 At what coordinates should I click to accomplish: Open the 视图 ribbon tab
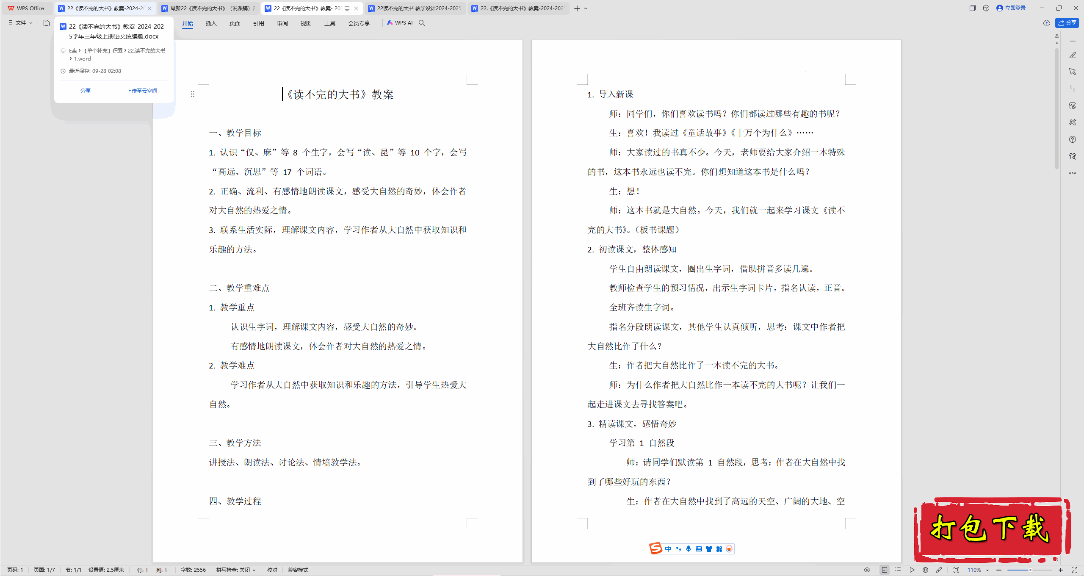click(306, 23)
